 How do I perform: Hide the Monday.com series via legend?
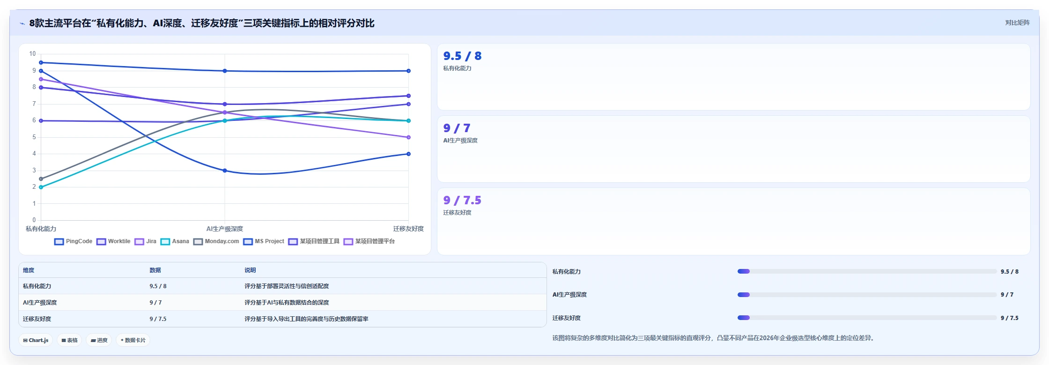click(x=216, y=241)
